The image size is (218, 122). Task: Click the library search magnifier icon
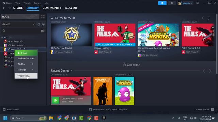(x=4, y=31)
